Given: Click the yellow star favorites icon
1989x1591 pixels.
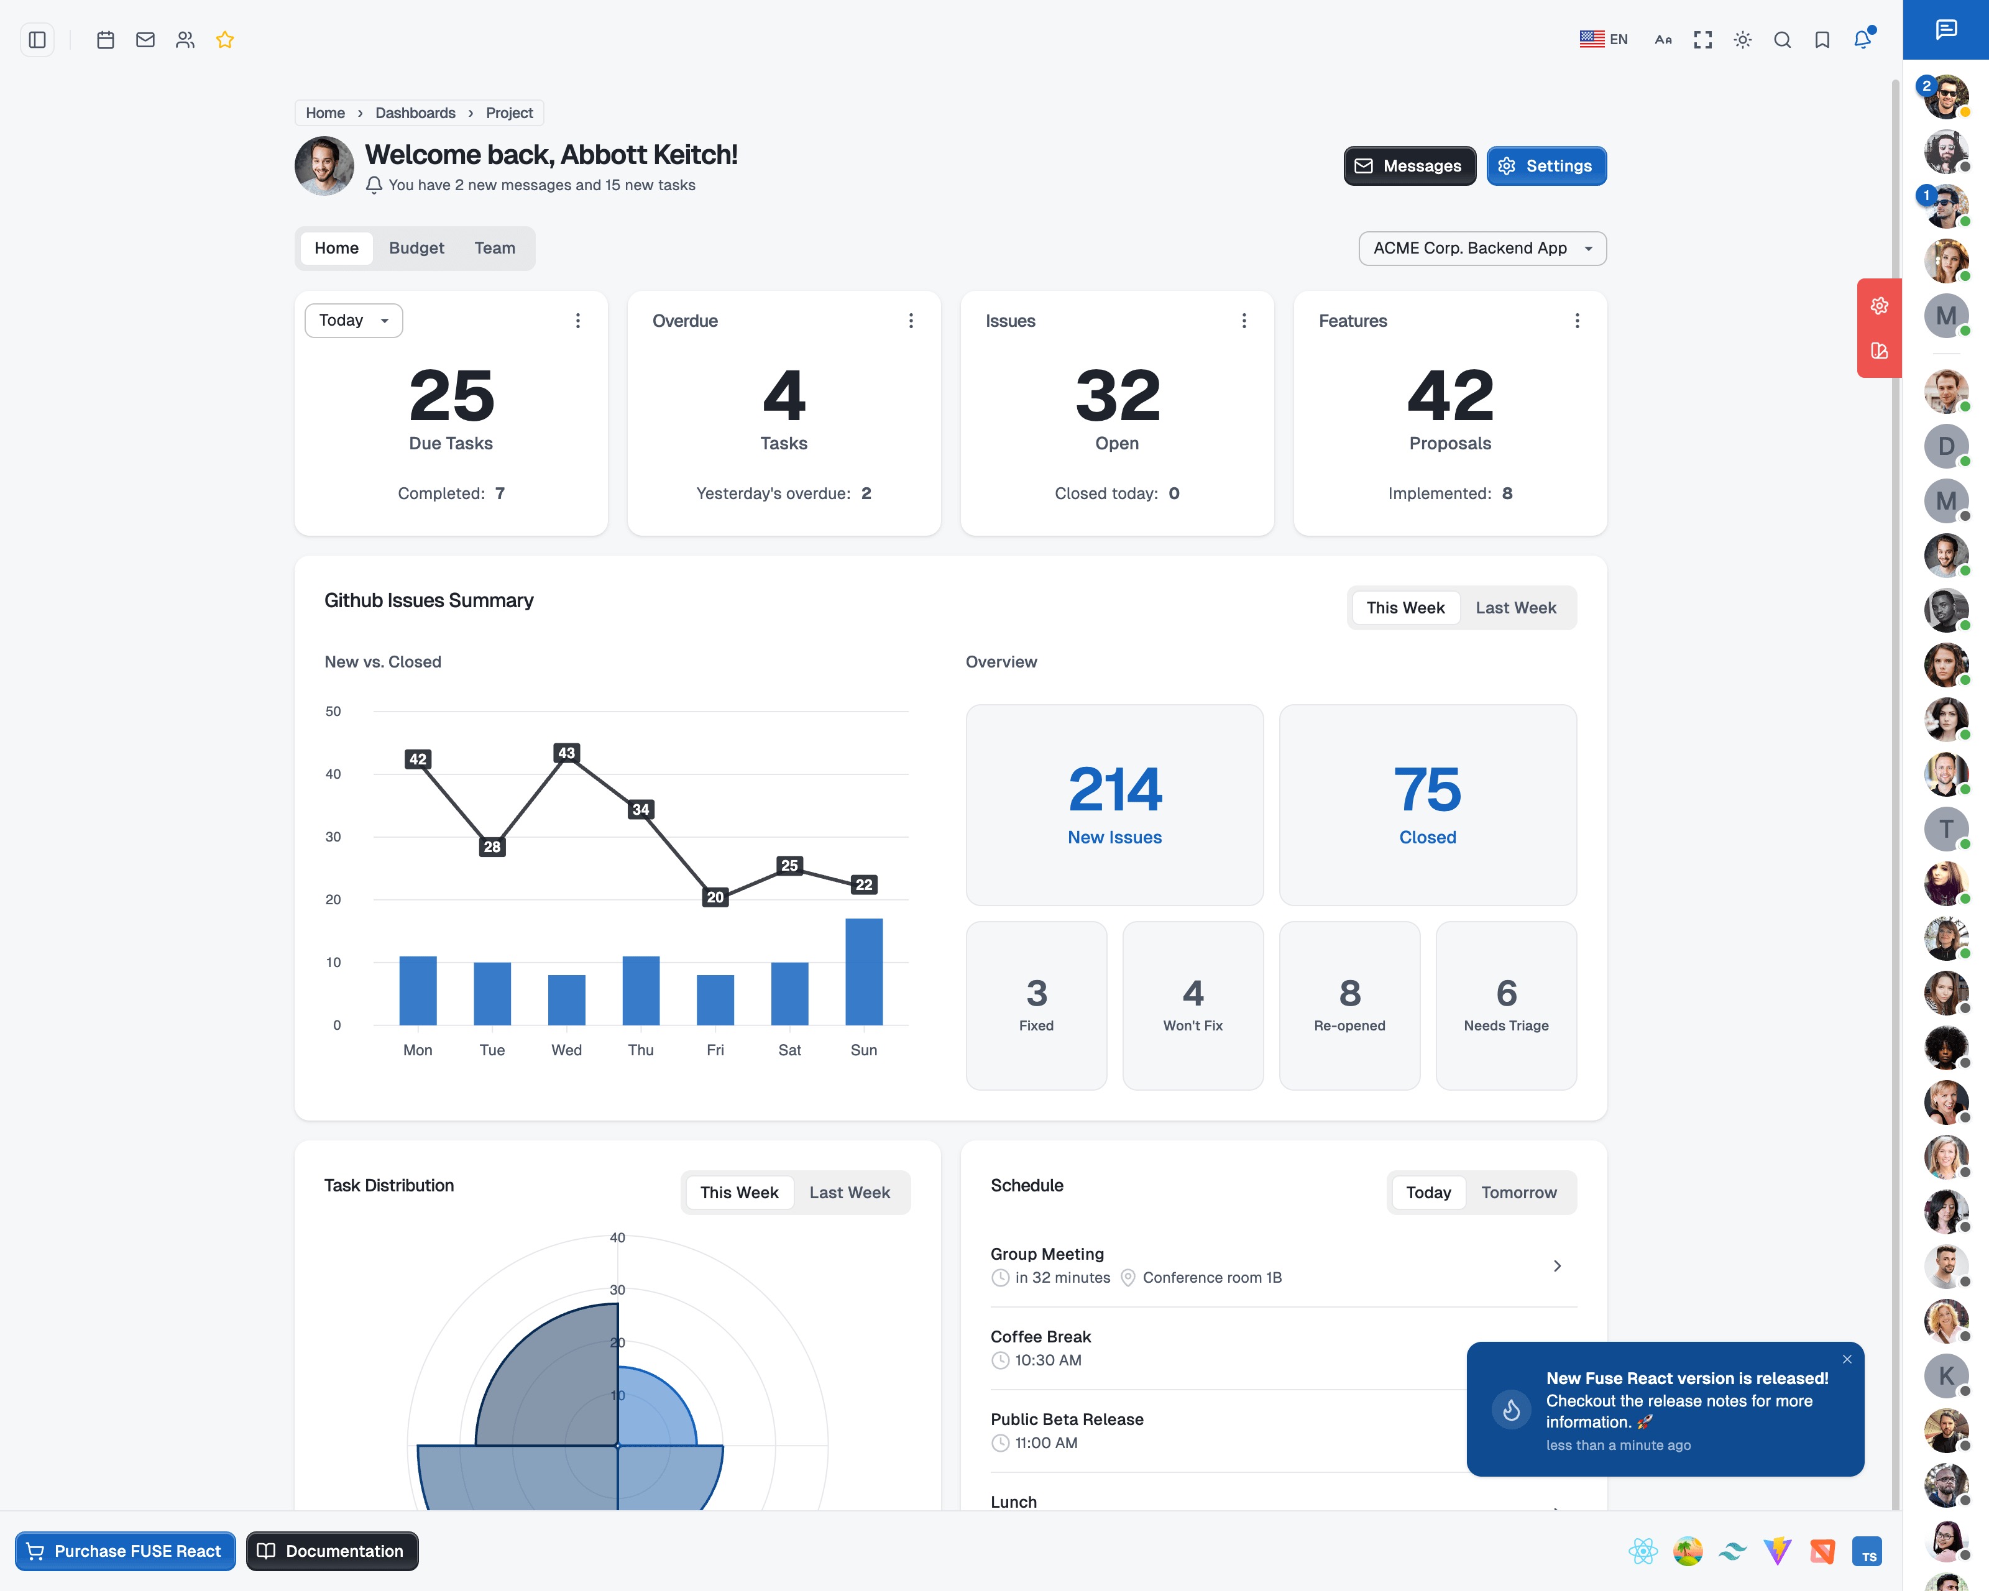Looking at the screenshot, I should pyautogui.click(x=224, y=40).
